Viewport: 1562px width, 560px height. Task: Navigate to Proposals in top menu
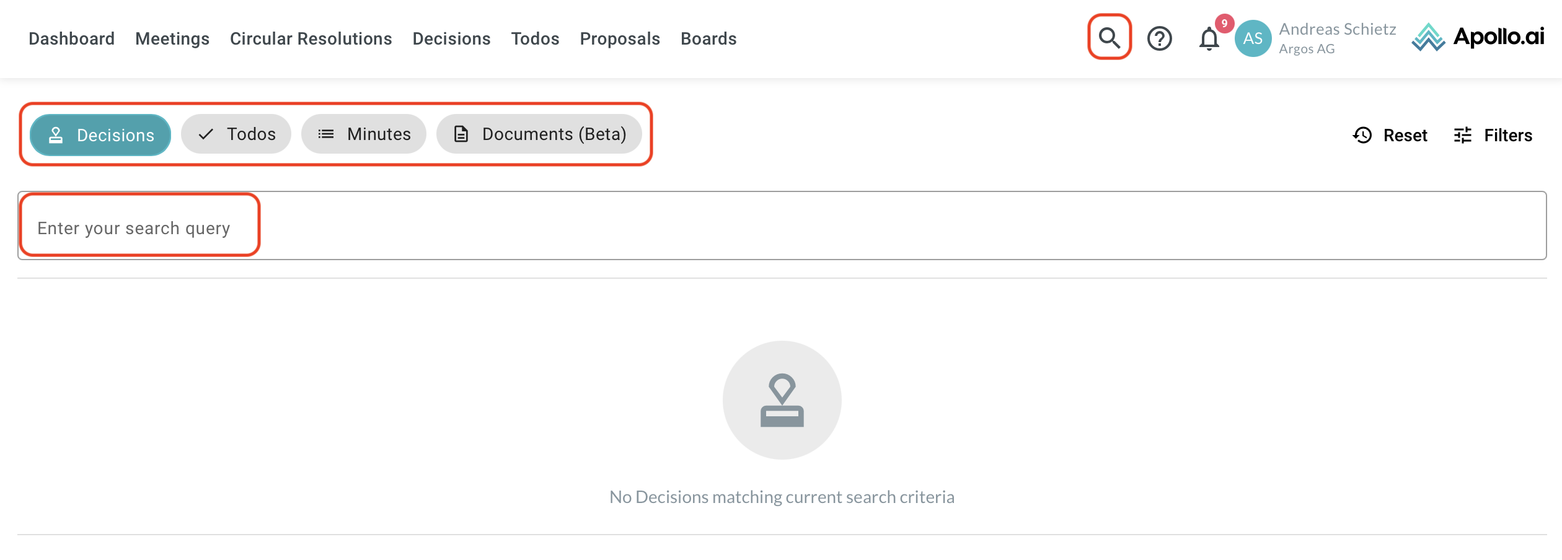click(620, 38)
